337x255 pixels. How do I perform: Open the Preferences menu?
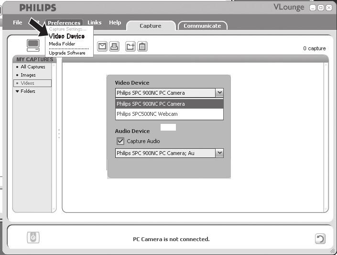click(64, 23)
